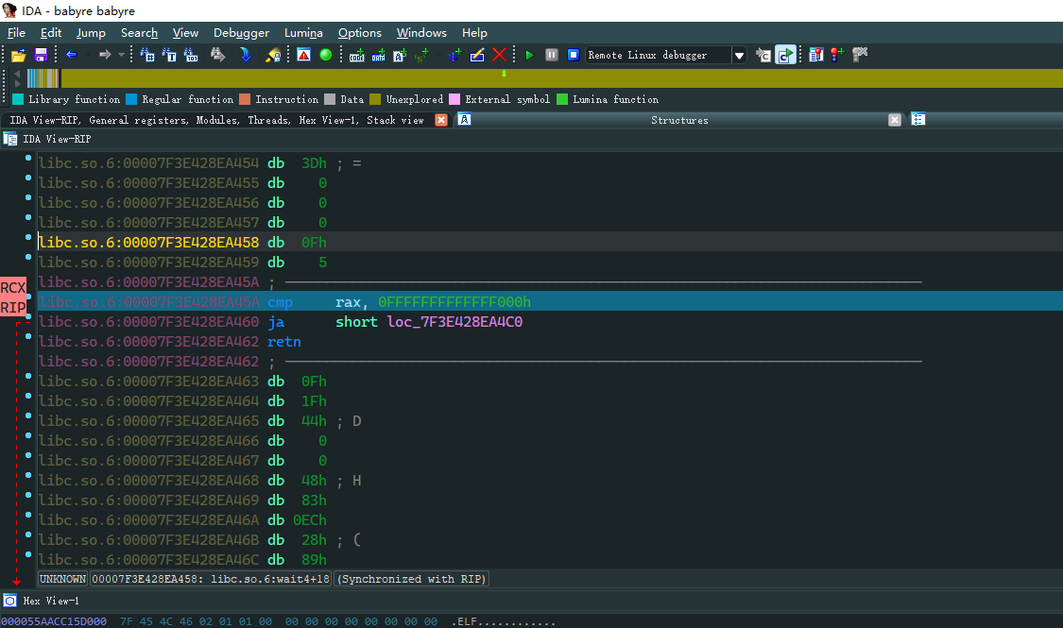Click the loc_7F3E428EA4C0 jump target
The image size is (1063, 628).
click(x=454, y=322)
